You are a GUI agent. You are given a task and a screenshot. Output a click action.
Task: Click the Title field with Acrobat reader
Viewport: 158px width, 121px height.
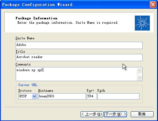click(79, 57)
